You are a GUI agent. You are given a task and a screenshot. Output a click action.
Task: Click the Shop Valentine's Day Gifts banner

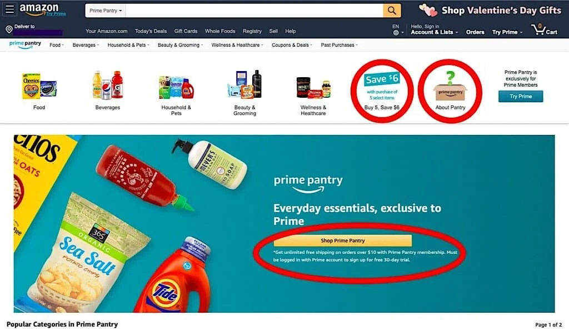pos(490,10)
